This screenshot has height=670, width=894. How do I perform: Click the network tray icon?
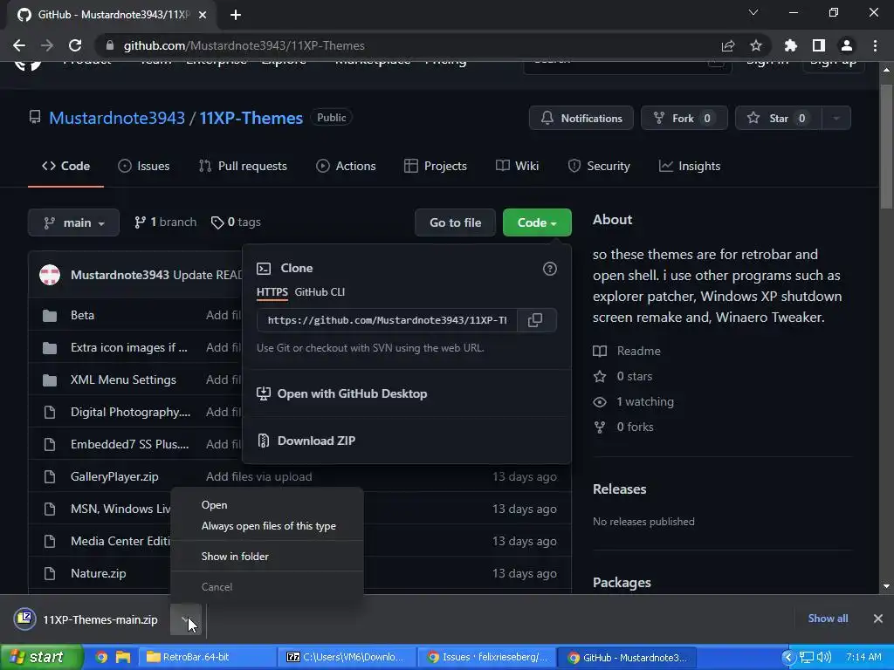point(806,657)
